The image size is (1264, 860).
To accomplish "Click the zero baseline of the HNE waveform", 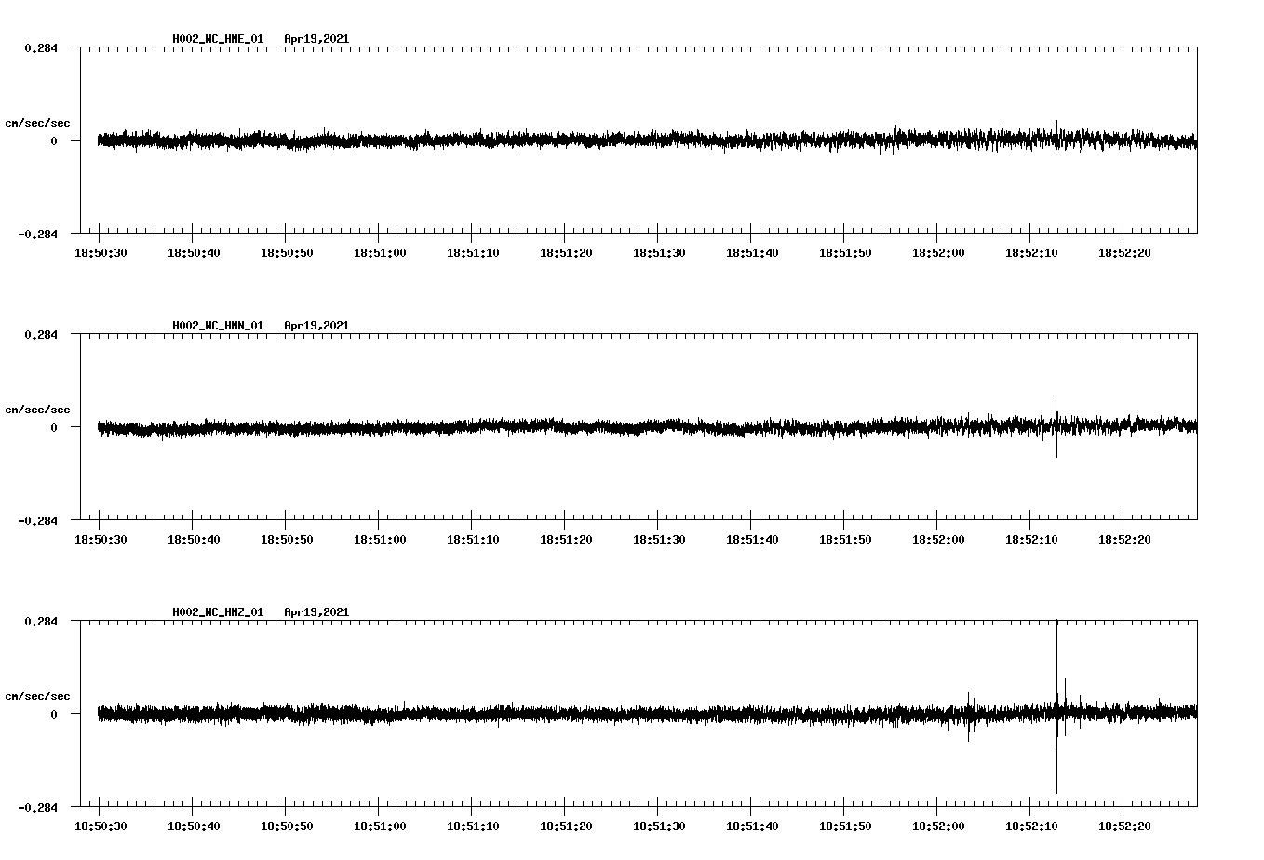I will pyautogui.click(x=558, y=141).
